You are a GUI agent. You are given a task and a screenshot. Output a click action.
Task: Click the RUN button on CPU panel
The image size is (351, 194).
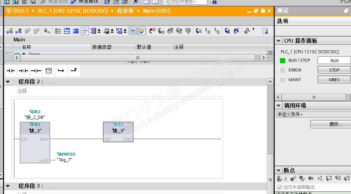pyautogui.click(x=334, y=61)
